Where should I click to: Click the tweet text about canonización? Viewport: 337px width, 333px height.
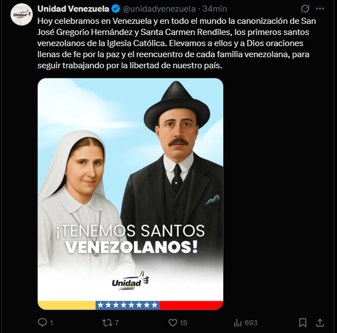pyautogui.click(x=177, y=43)
